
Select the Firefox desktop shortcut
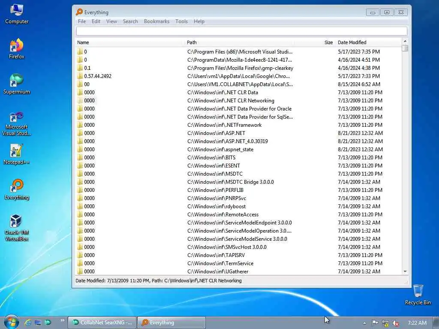point(17,49)
